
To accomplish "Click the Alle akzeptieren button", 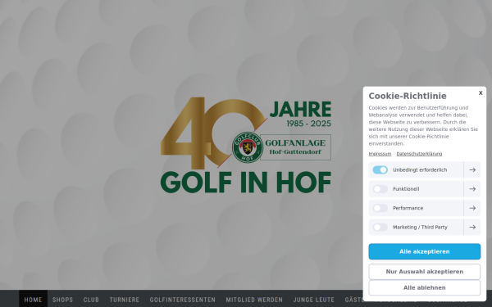I will click(x=424, y=251).
